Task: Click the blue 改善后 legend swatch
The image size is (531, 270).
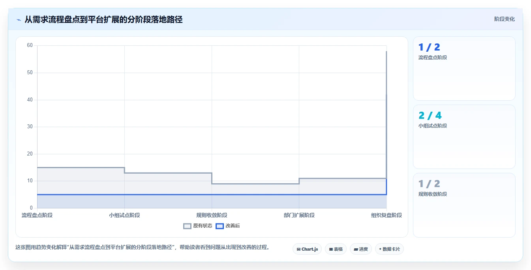Action: [220, 226]
